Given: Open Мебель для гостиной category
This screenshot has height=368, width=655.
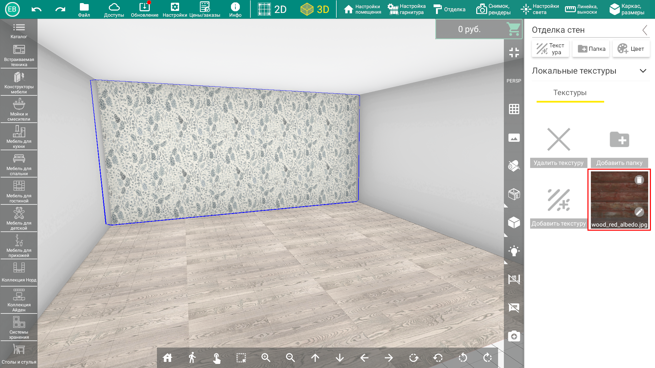Looking at the screenshot, I should 19,191.
